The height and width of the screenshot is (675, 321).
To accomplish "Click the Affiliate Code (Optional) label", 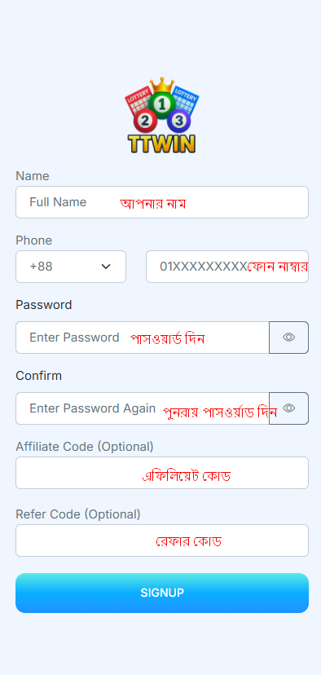I will coord(85,447).
